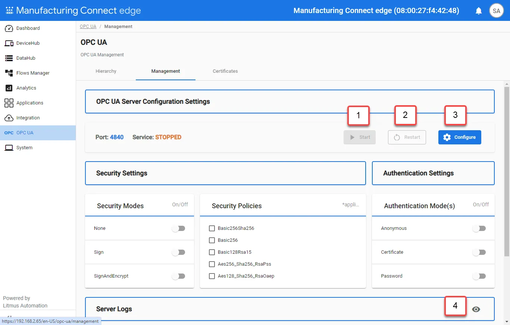The width and height of the screenshot is (510, 325).
Task: Click the DataHub stack icon
Action: (9, 58)
